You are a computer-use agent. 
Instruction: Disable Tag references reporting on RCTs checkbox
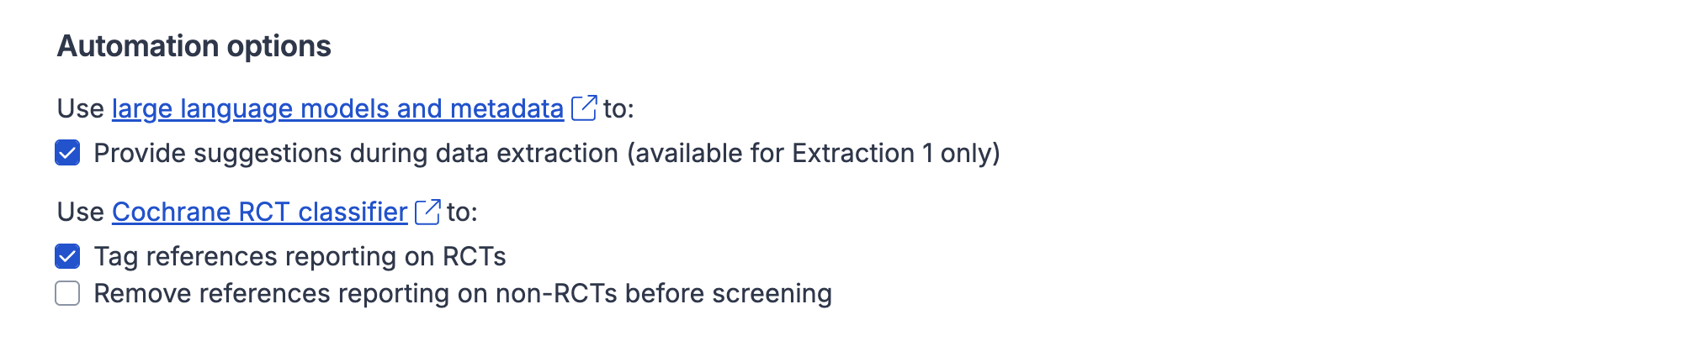pos(67,256)
